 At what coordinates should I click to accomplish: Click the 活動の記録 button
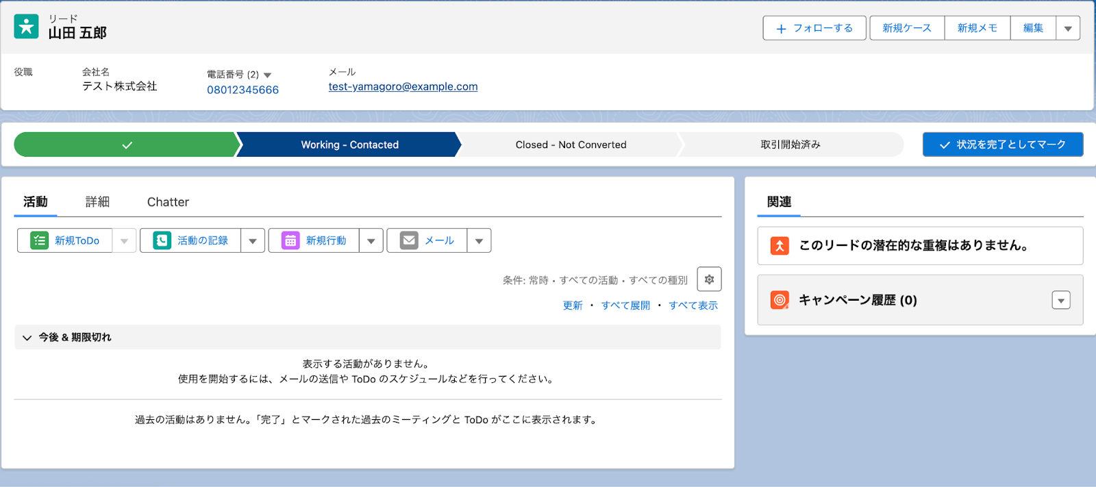[190, 240]
